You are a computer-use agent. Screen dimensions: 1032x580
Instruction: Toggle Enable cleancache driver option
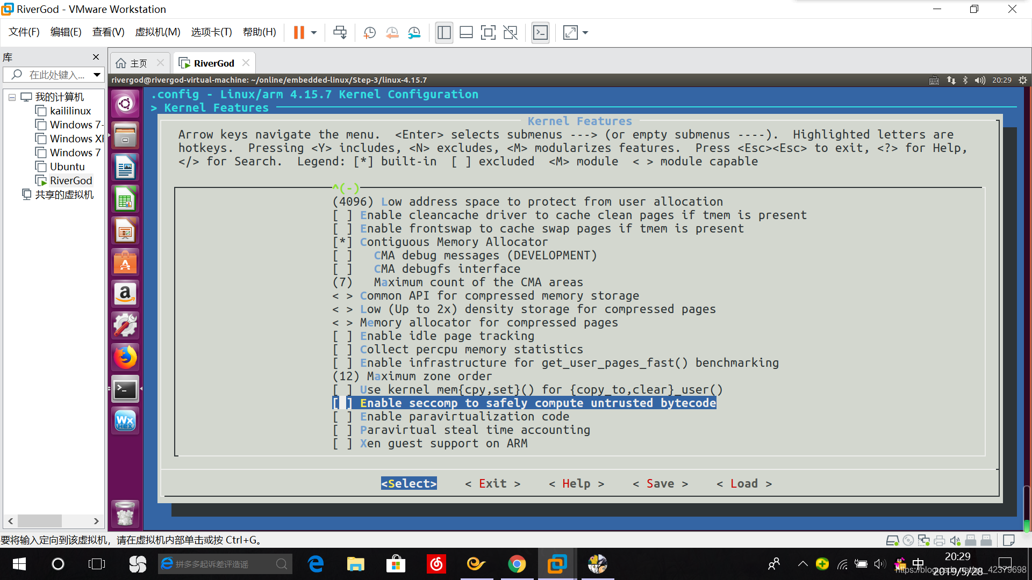coord(569,215)
